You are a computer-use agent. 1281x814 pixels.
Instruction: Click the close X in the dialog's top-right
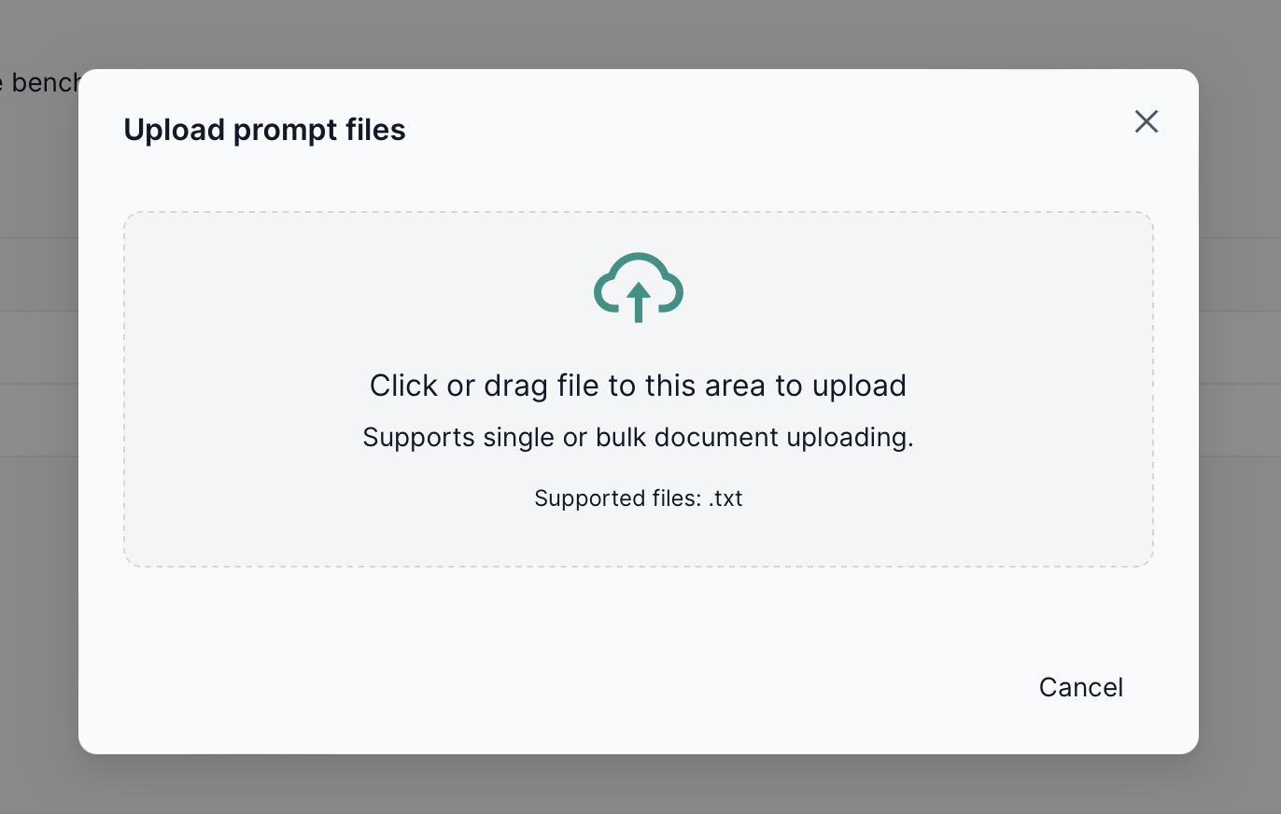pyautogui.click(x=1146, y=121)
